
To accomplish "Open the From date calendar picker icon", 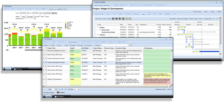I will tap(28, 13).
